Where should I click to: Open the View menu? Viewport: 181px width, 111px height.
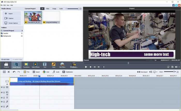coord(8,5)
